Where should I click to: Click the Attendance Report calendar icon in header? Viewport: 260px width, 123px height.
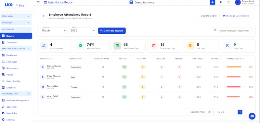(45, 2)
